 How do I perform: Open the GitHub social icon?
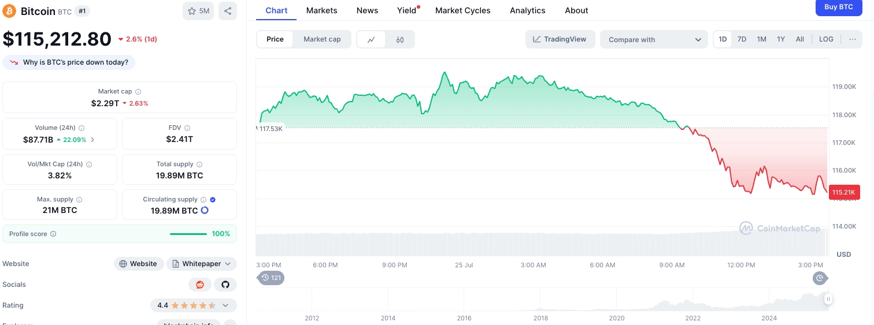[225, 285]
